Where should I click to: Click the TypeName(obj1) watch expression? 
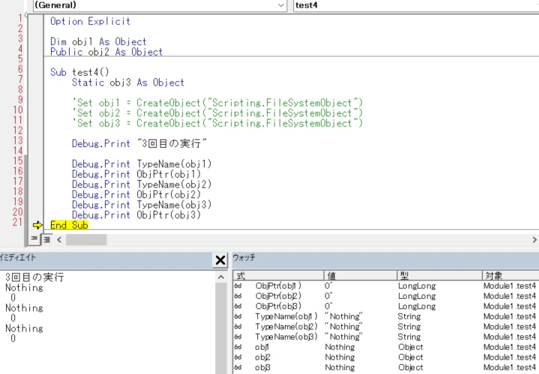[286, 316]
